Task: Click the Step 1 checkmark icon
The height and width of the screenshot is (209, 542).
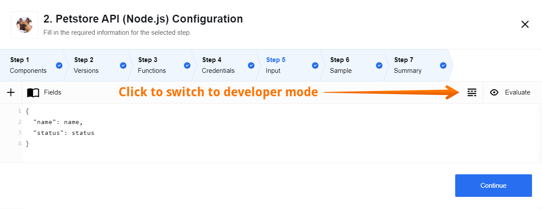Action: point(59,65)
